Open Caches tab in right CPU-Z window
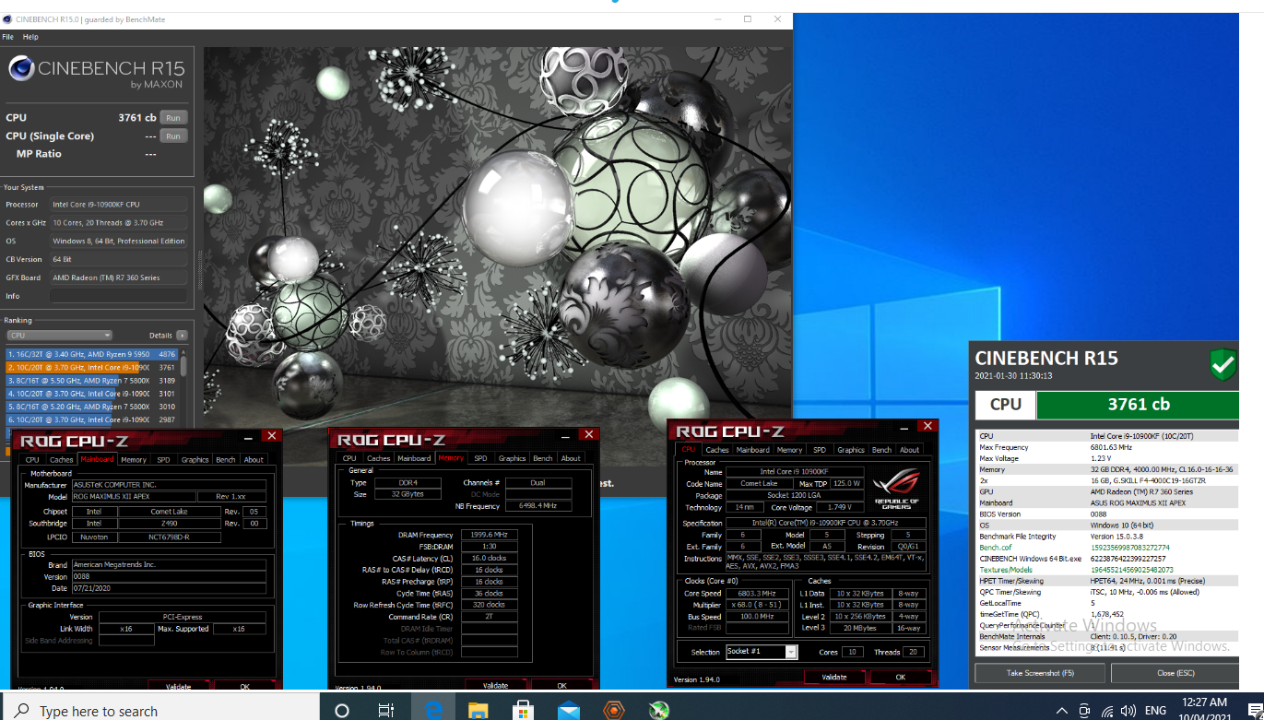The width and height of the screenshot is (1264, 720). pos(717,450)
